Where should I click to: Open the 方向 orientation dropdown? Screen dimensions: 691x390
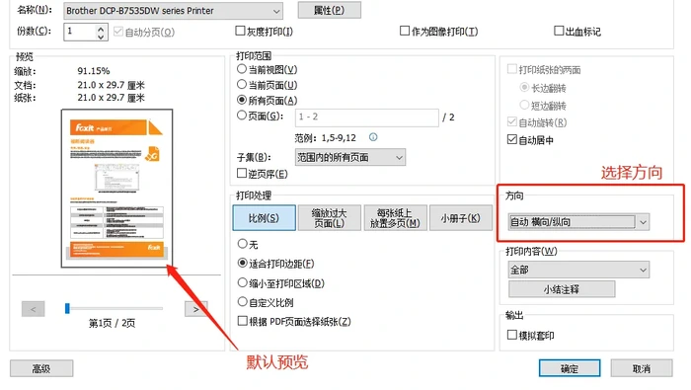pyautogui.click(x=578, y=222)
